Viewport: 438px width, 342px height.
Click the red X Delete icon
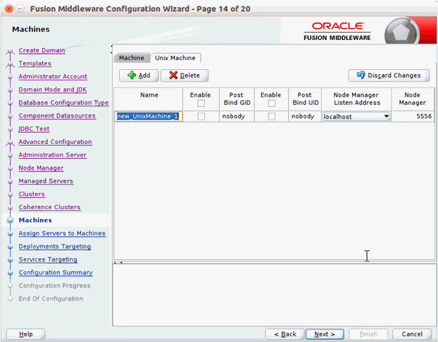[x=174, y=76]
